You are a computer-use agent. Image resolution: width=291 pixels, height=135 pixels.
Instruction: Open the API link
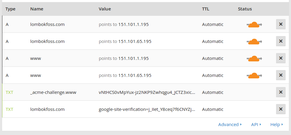pyautogui.click(x=256, y=125)
